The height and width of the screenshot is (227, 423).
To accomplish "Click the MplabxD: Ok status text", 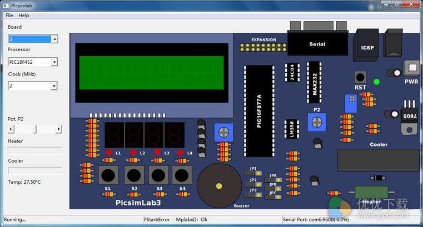I will (192, 219).
